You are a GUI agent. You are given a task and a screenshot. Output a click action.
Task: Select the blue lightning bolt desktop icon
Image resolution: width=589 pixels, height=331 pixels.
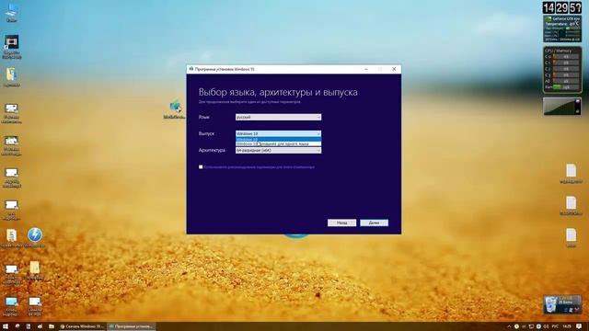tap(35, 237)
